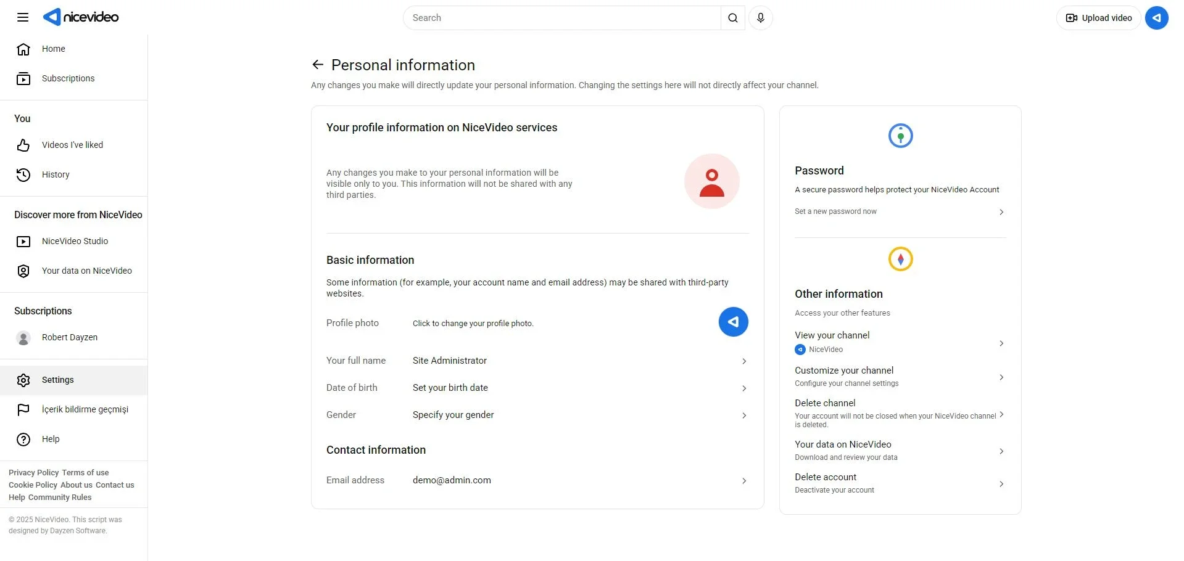Open the hamburger menu icon
This screenshot has width=1184, height=561.
[x=23, y=17]
